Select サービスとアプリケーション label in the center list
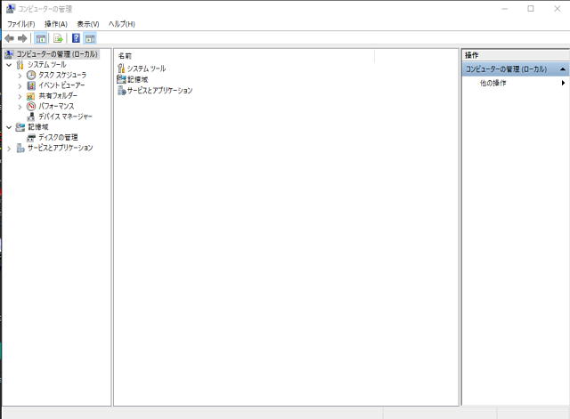Screen dimensions: 570x419 159,91
